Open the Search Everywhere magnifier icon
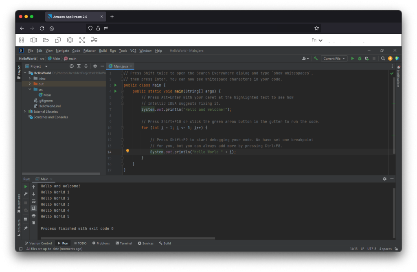 (x=383, y=58)
